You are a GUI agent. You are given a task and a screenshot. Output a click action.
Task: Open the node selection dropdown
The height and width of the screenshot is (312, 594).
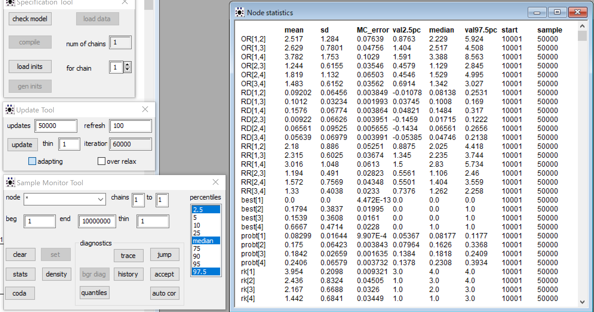(x=100, y=199)
